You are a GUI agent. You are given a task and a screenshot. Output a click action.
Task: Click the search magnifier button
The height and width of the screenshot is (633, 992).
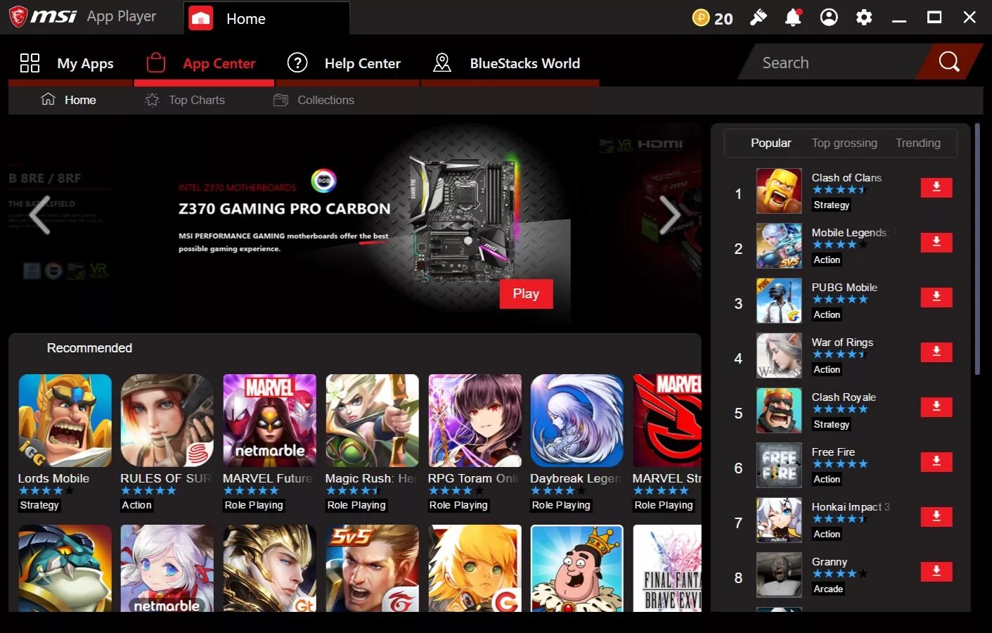[949, 62]
